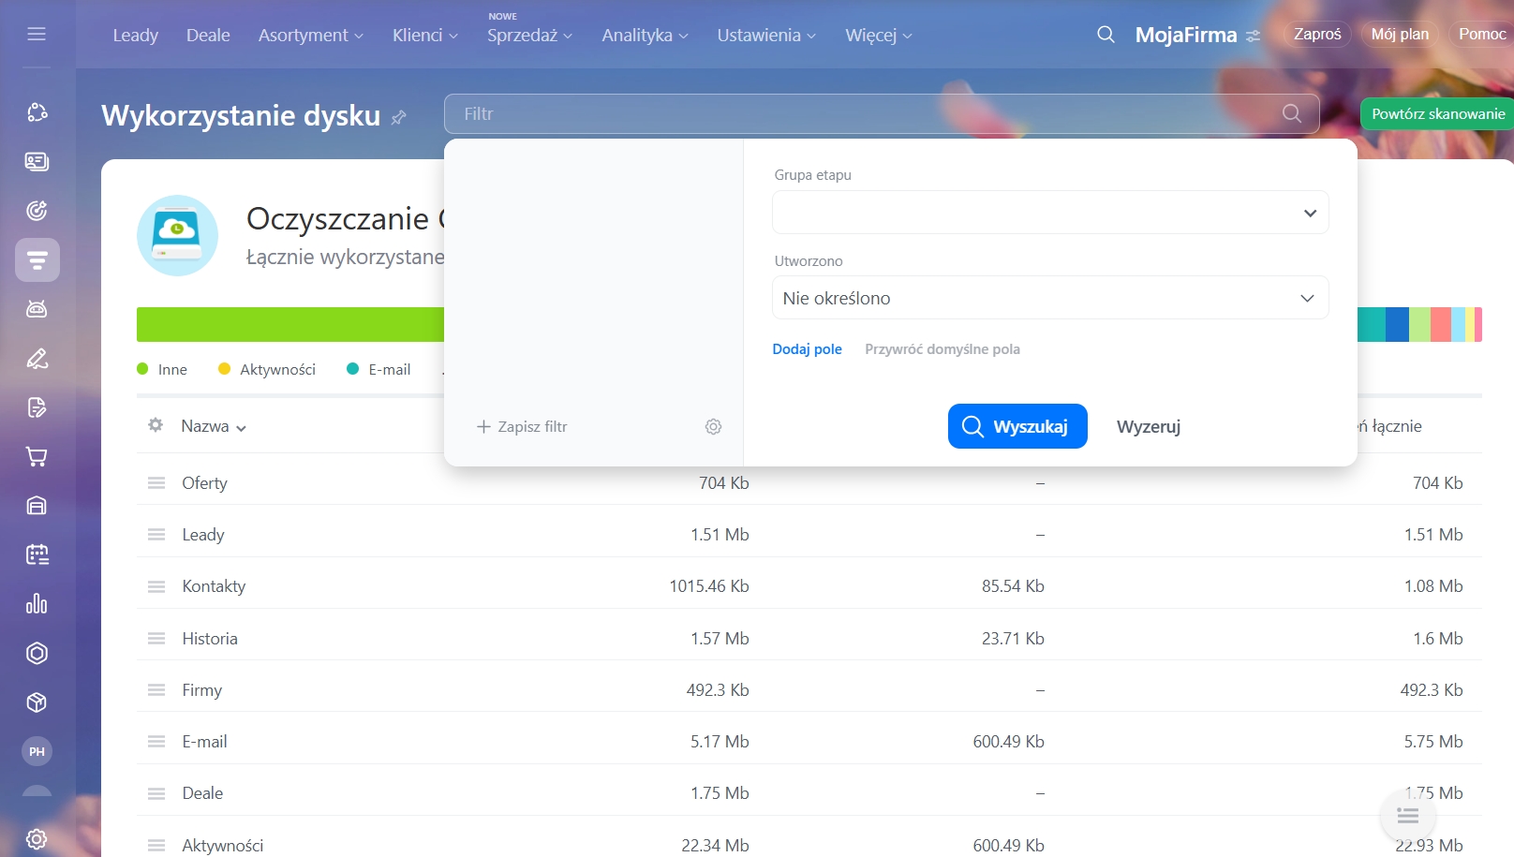This screenshot has width=1514, height=857.
Task: Click the Powtórz skanowanie button
Action: 1437,114
